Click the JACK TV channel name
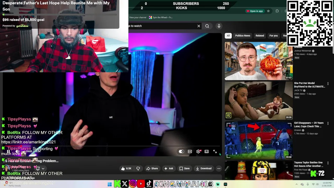This screenshot has height=188, width=334. 298,90
